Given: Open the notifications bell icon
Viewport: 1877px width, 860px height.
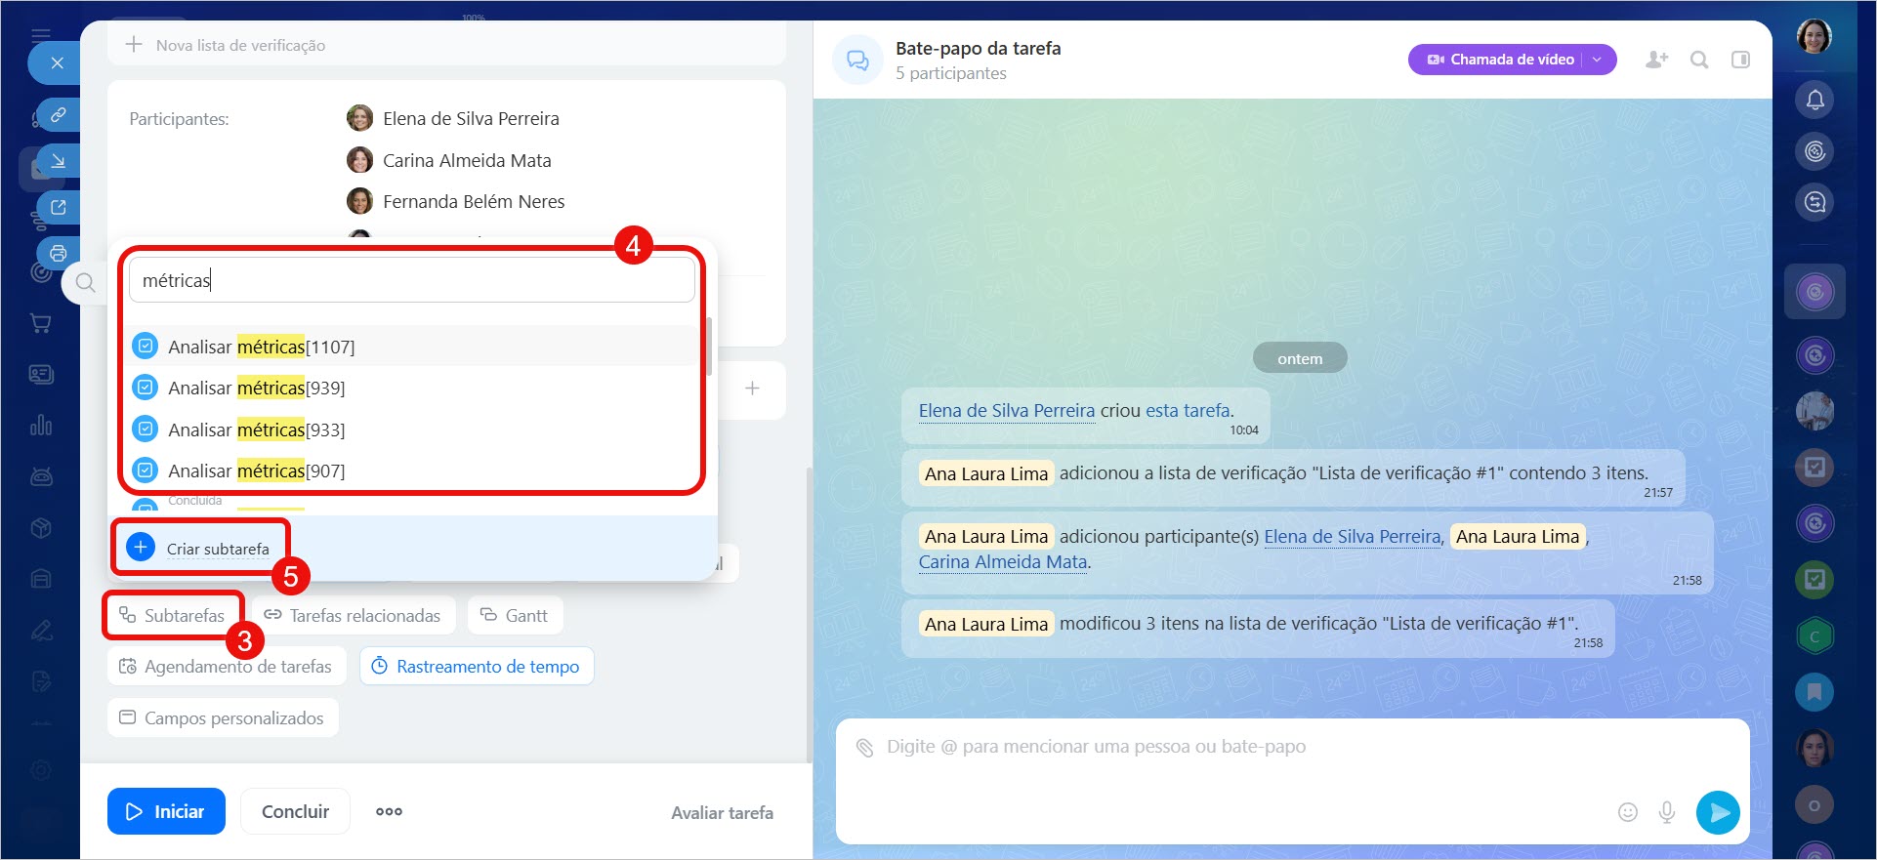Looking at the screenshot, I should pyautogui.click(x=1814, y=100).
